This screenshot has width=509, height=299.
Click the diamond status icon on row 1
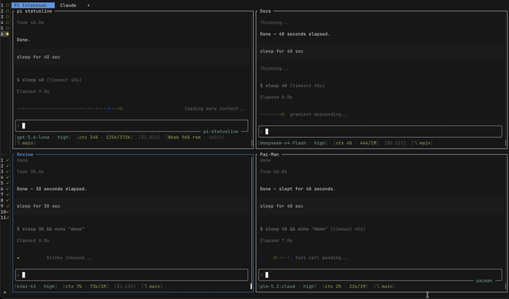coord(8,5)
